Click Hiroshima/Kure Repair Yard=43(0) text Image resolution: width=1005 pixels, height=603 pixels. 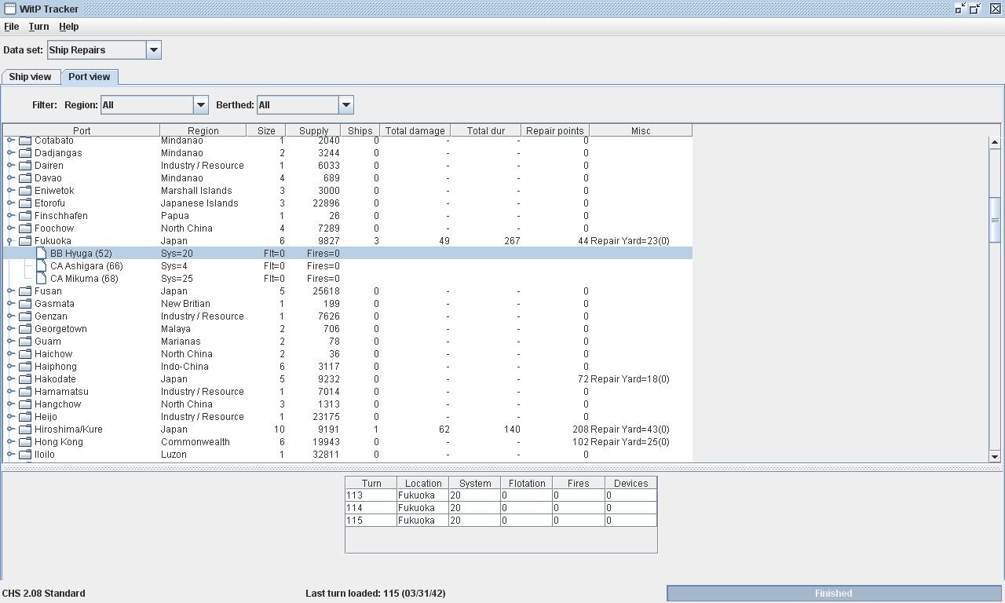coord(630,429)
